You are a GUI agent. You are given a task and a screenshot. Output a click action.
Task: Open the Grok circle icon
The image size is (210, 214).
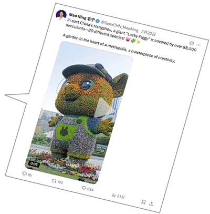[192, 43]
